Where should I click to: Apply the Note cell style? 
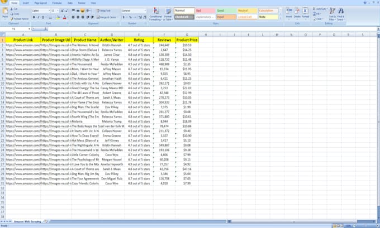[268, 17]
